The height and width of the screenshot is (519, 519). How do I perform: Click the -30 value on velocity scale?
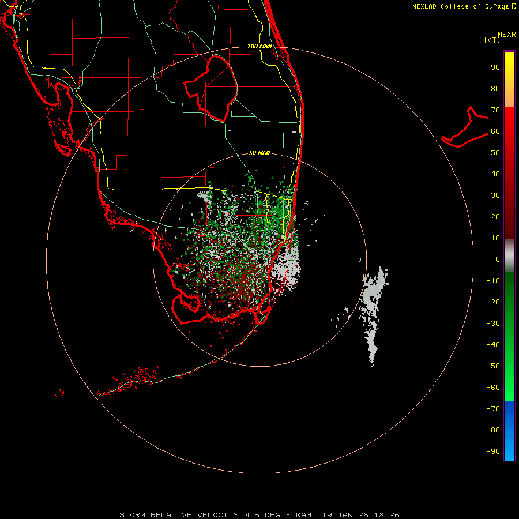[493, 324]
